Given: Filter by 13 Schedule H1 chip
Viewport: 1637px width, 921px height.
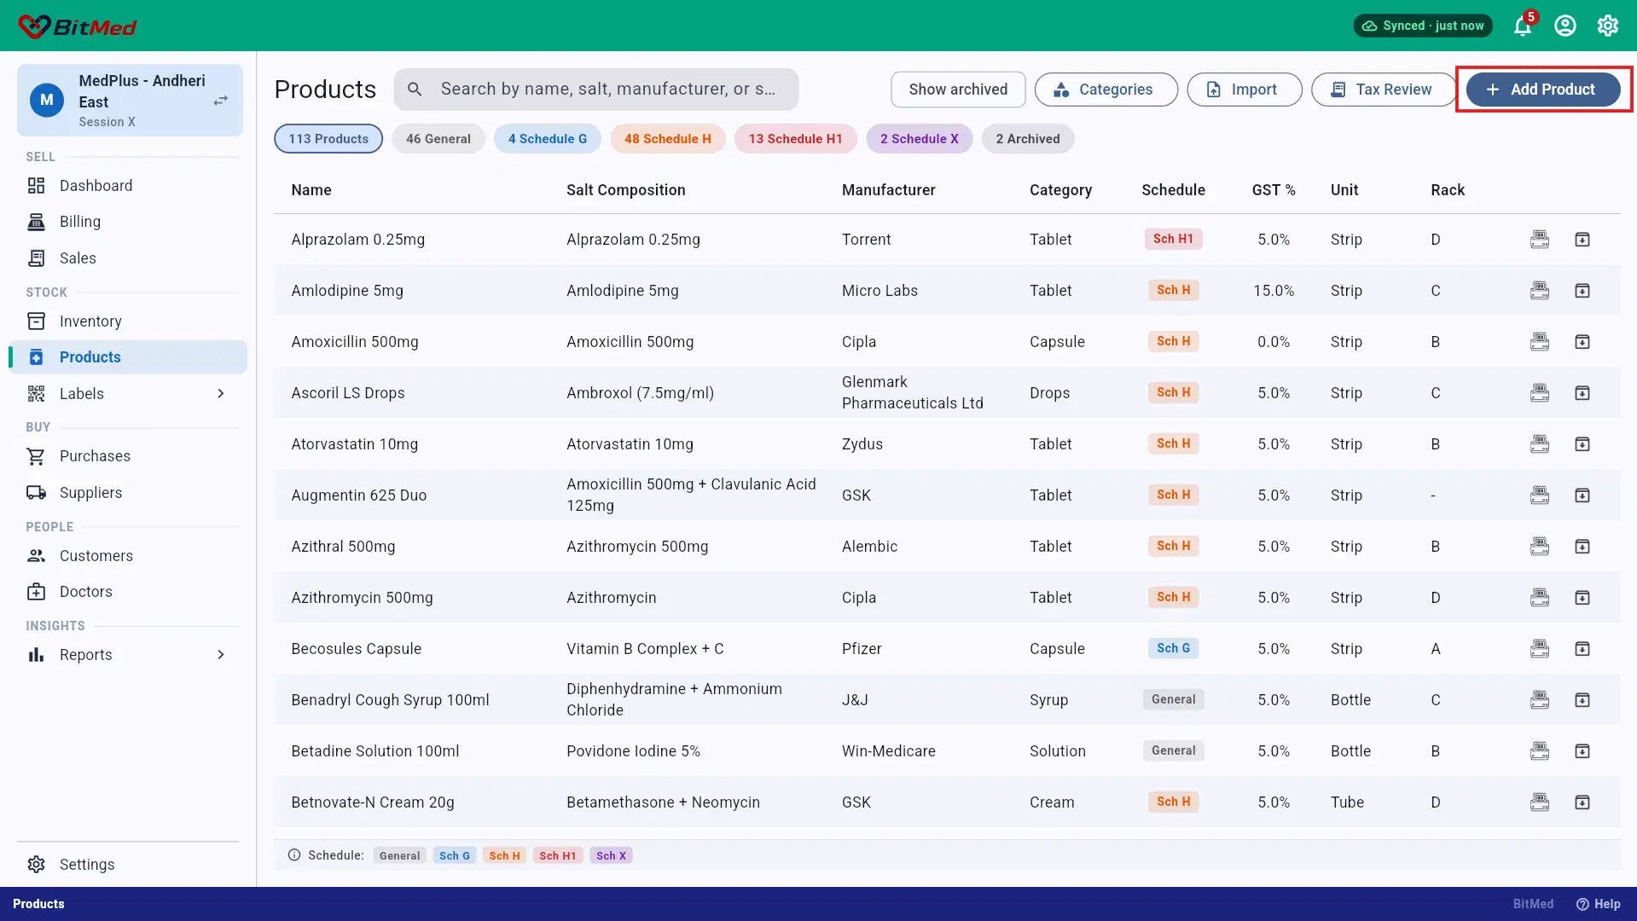Looking at the screenshot, I should 796,139.
